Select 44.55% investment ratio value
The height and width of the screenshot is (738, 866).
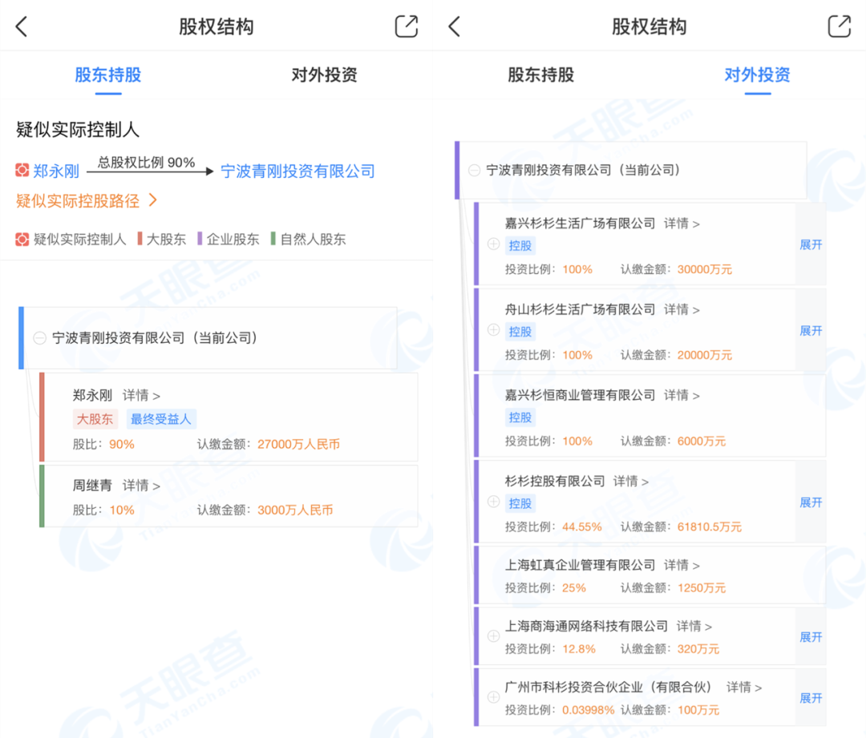[582, 527]
